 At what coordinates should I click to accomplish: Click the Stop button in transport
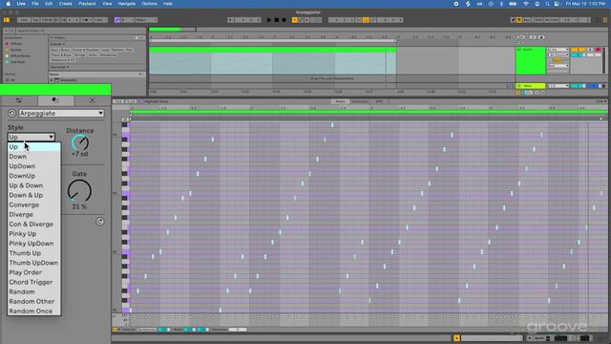click(x=277, y=20)
